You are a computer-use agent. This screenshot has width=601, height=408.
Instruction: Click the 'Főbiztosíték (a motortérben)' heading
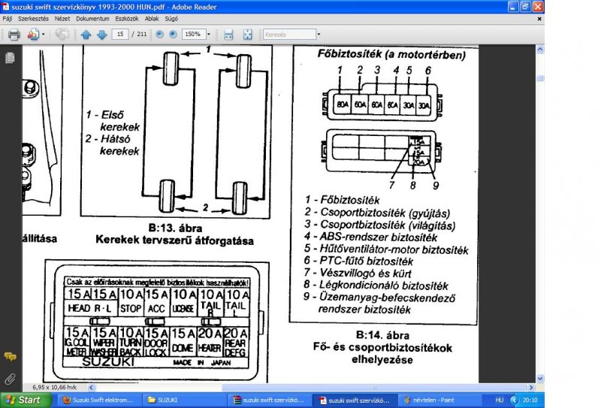tap(391, 54)
